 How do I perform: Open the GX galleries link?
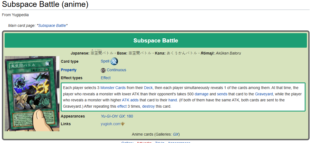tap(175, 135)
